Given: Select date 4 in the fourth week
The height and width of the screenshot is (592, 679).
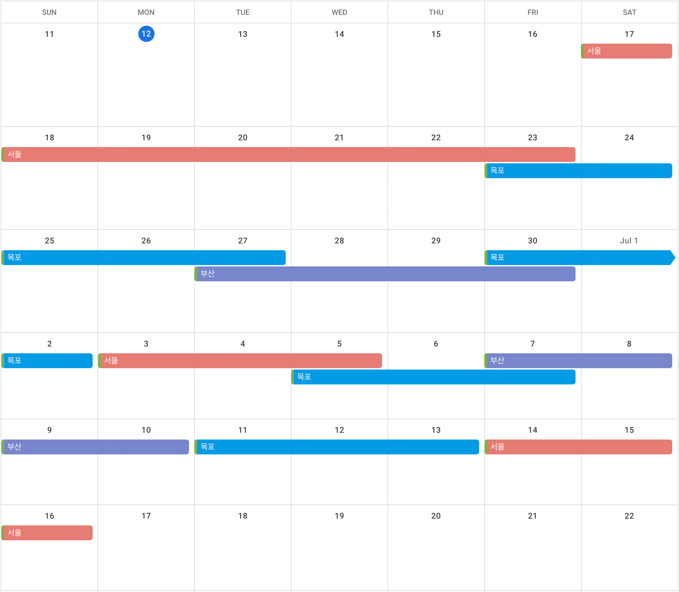Looking at the screenshot, I should click(x=243, y=344).
